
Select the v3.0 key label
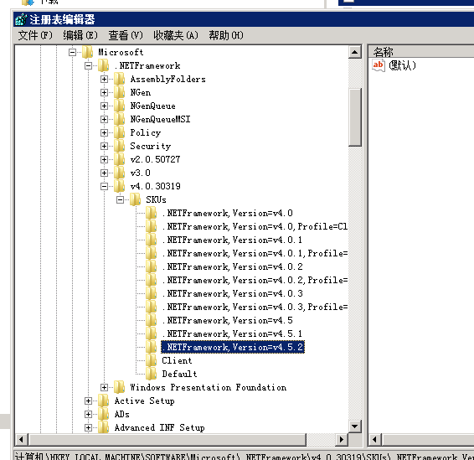pos(140,173)
